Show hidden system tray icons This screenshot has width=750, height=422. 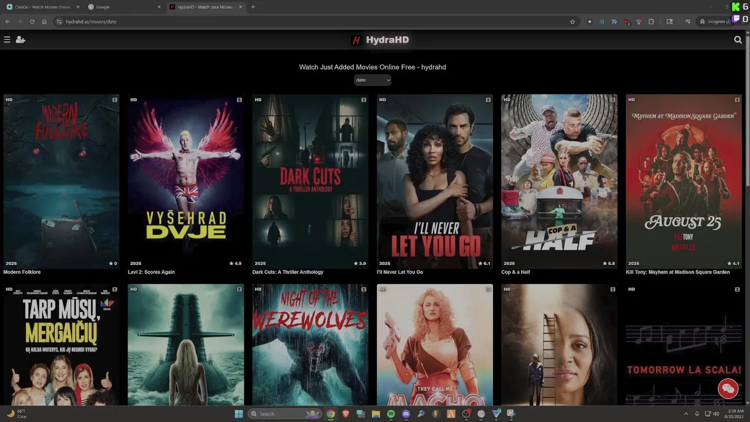686,414
